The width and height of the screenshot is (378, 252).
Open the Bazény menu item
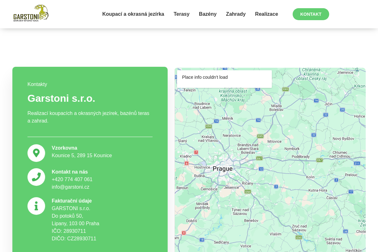coord(208,14)
